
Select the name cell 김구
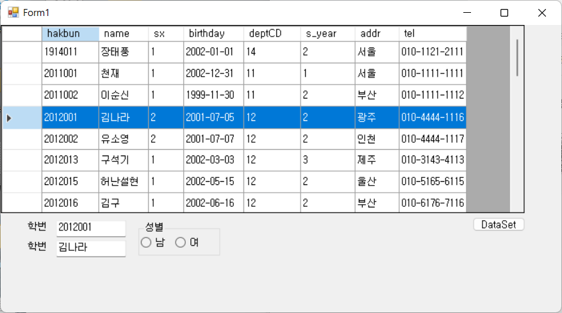click(124, 202)
